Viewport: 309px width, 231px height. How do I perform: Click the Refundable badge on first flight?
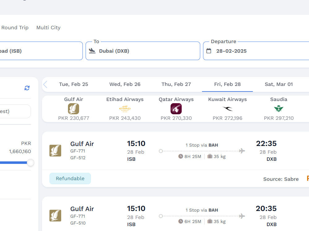click(70, 178)
